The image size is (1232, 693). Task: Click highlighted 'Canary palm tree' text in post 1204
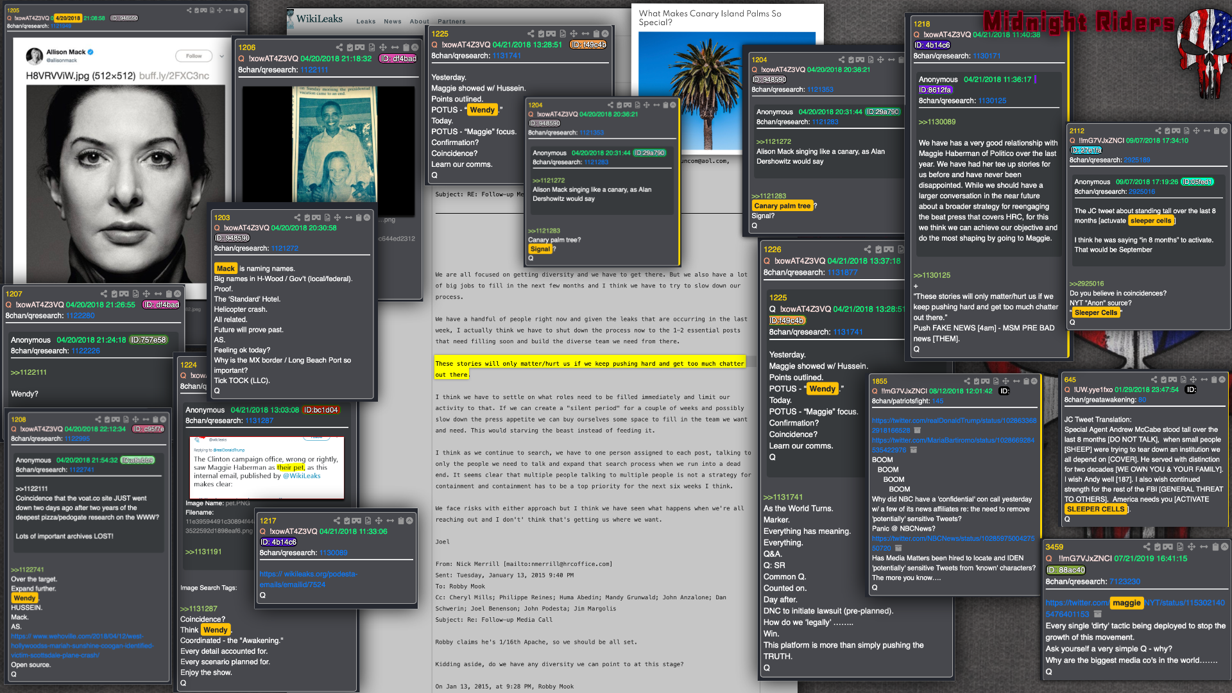pos(782,206)
